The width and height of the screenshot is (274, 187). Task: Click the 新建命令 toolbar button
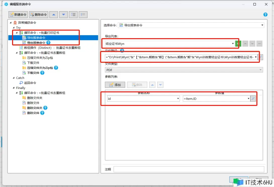[18, 15]
